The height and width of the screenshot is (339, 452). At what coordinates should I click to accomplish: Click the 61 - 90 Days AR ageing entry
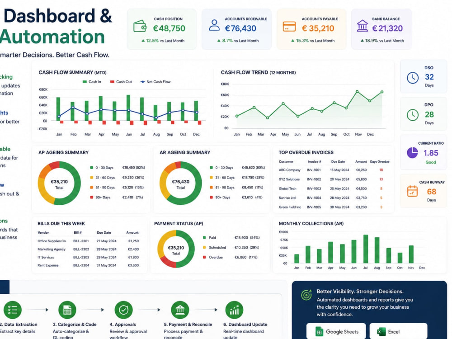pyautogui.click(x=236, y=188)
